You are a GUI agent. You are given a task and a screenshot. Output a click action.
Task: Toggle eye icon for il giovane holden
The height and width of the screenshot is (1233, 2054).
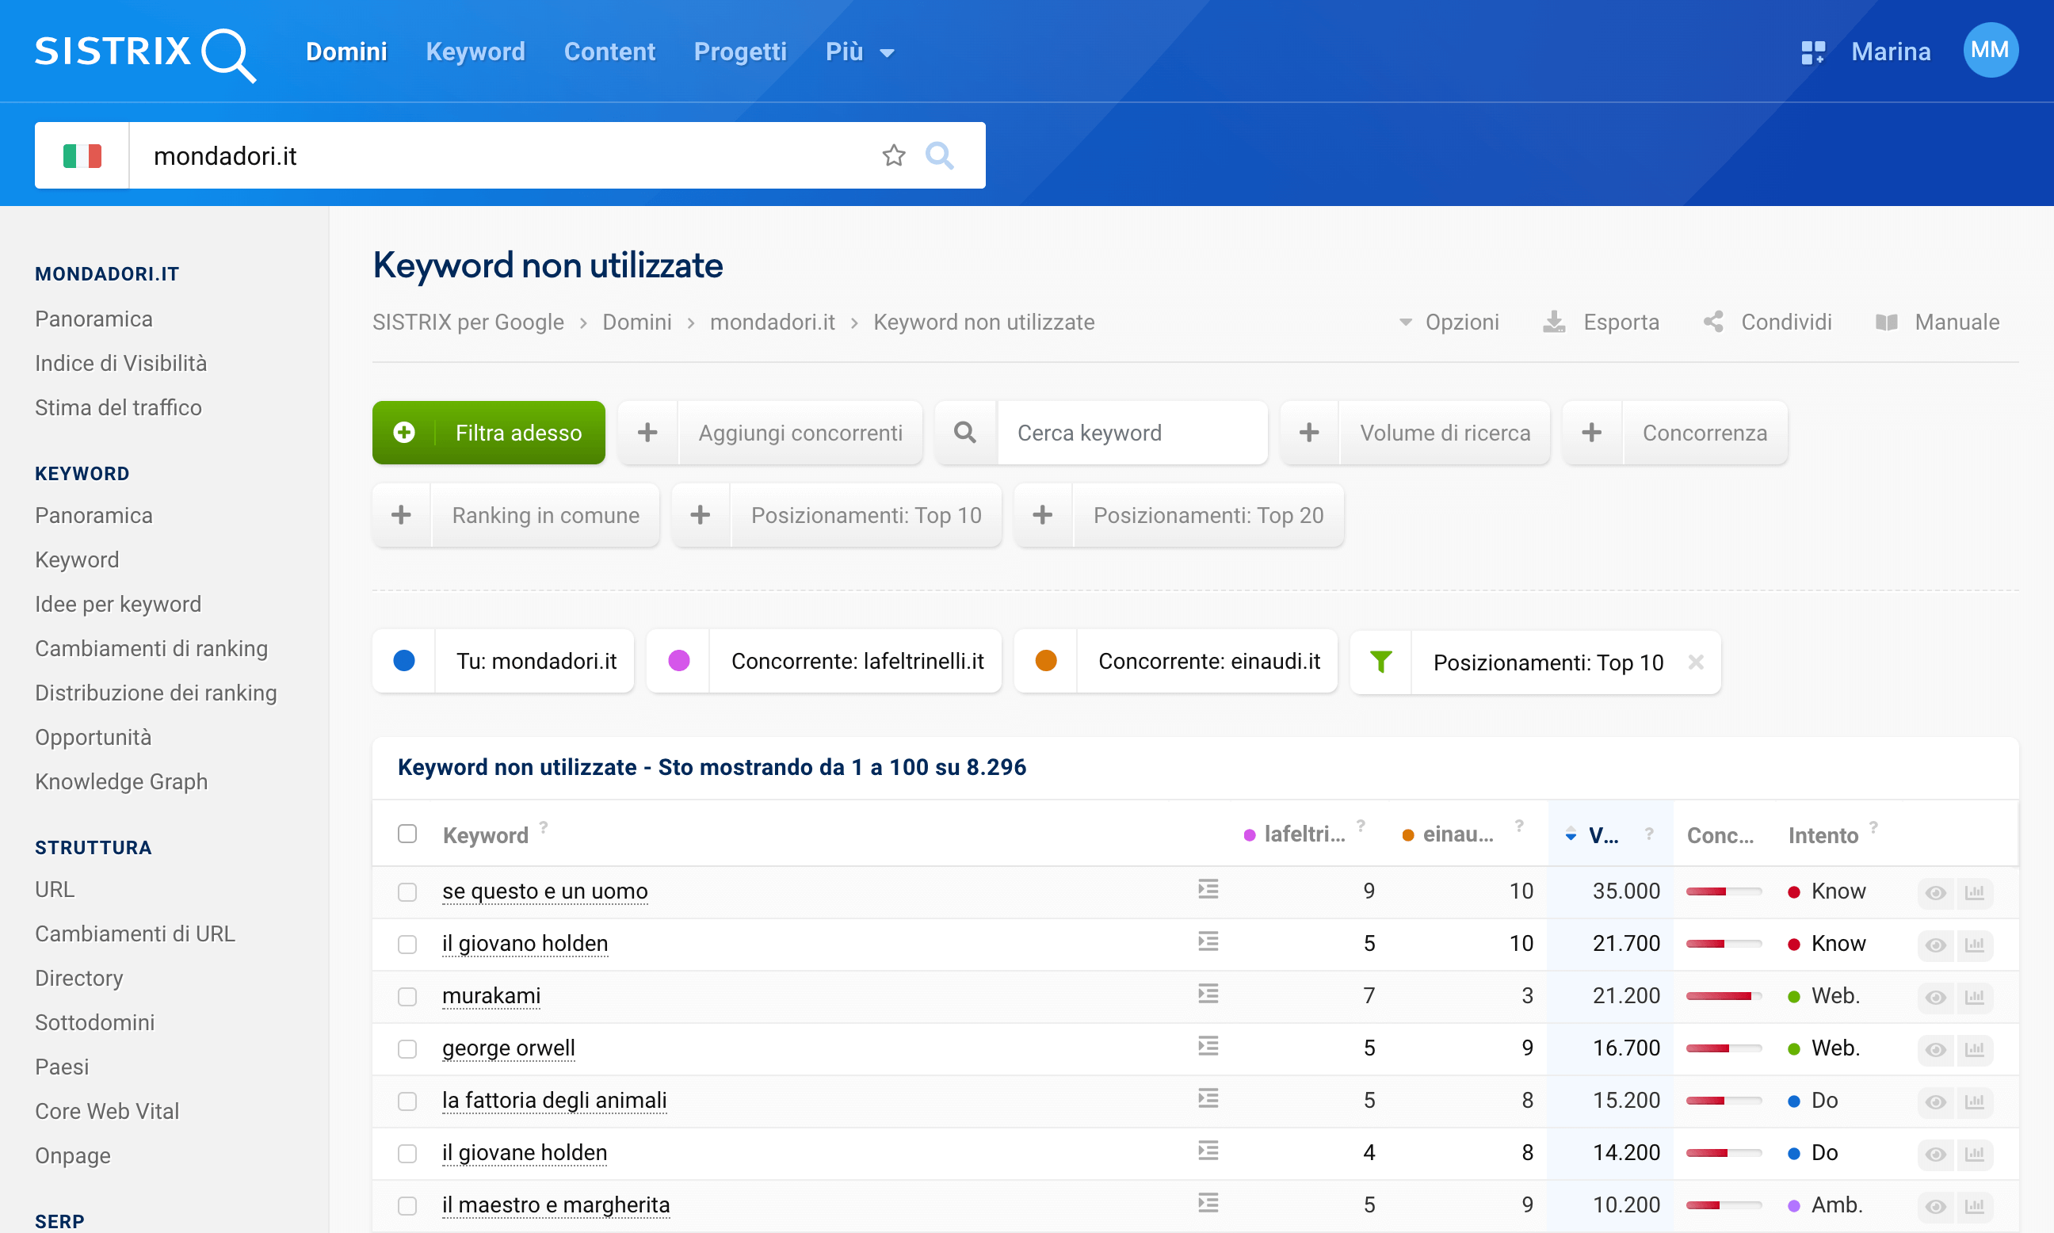tap(1936, 1154)
